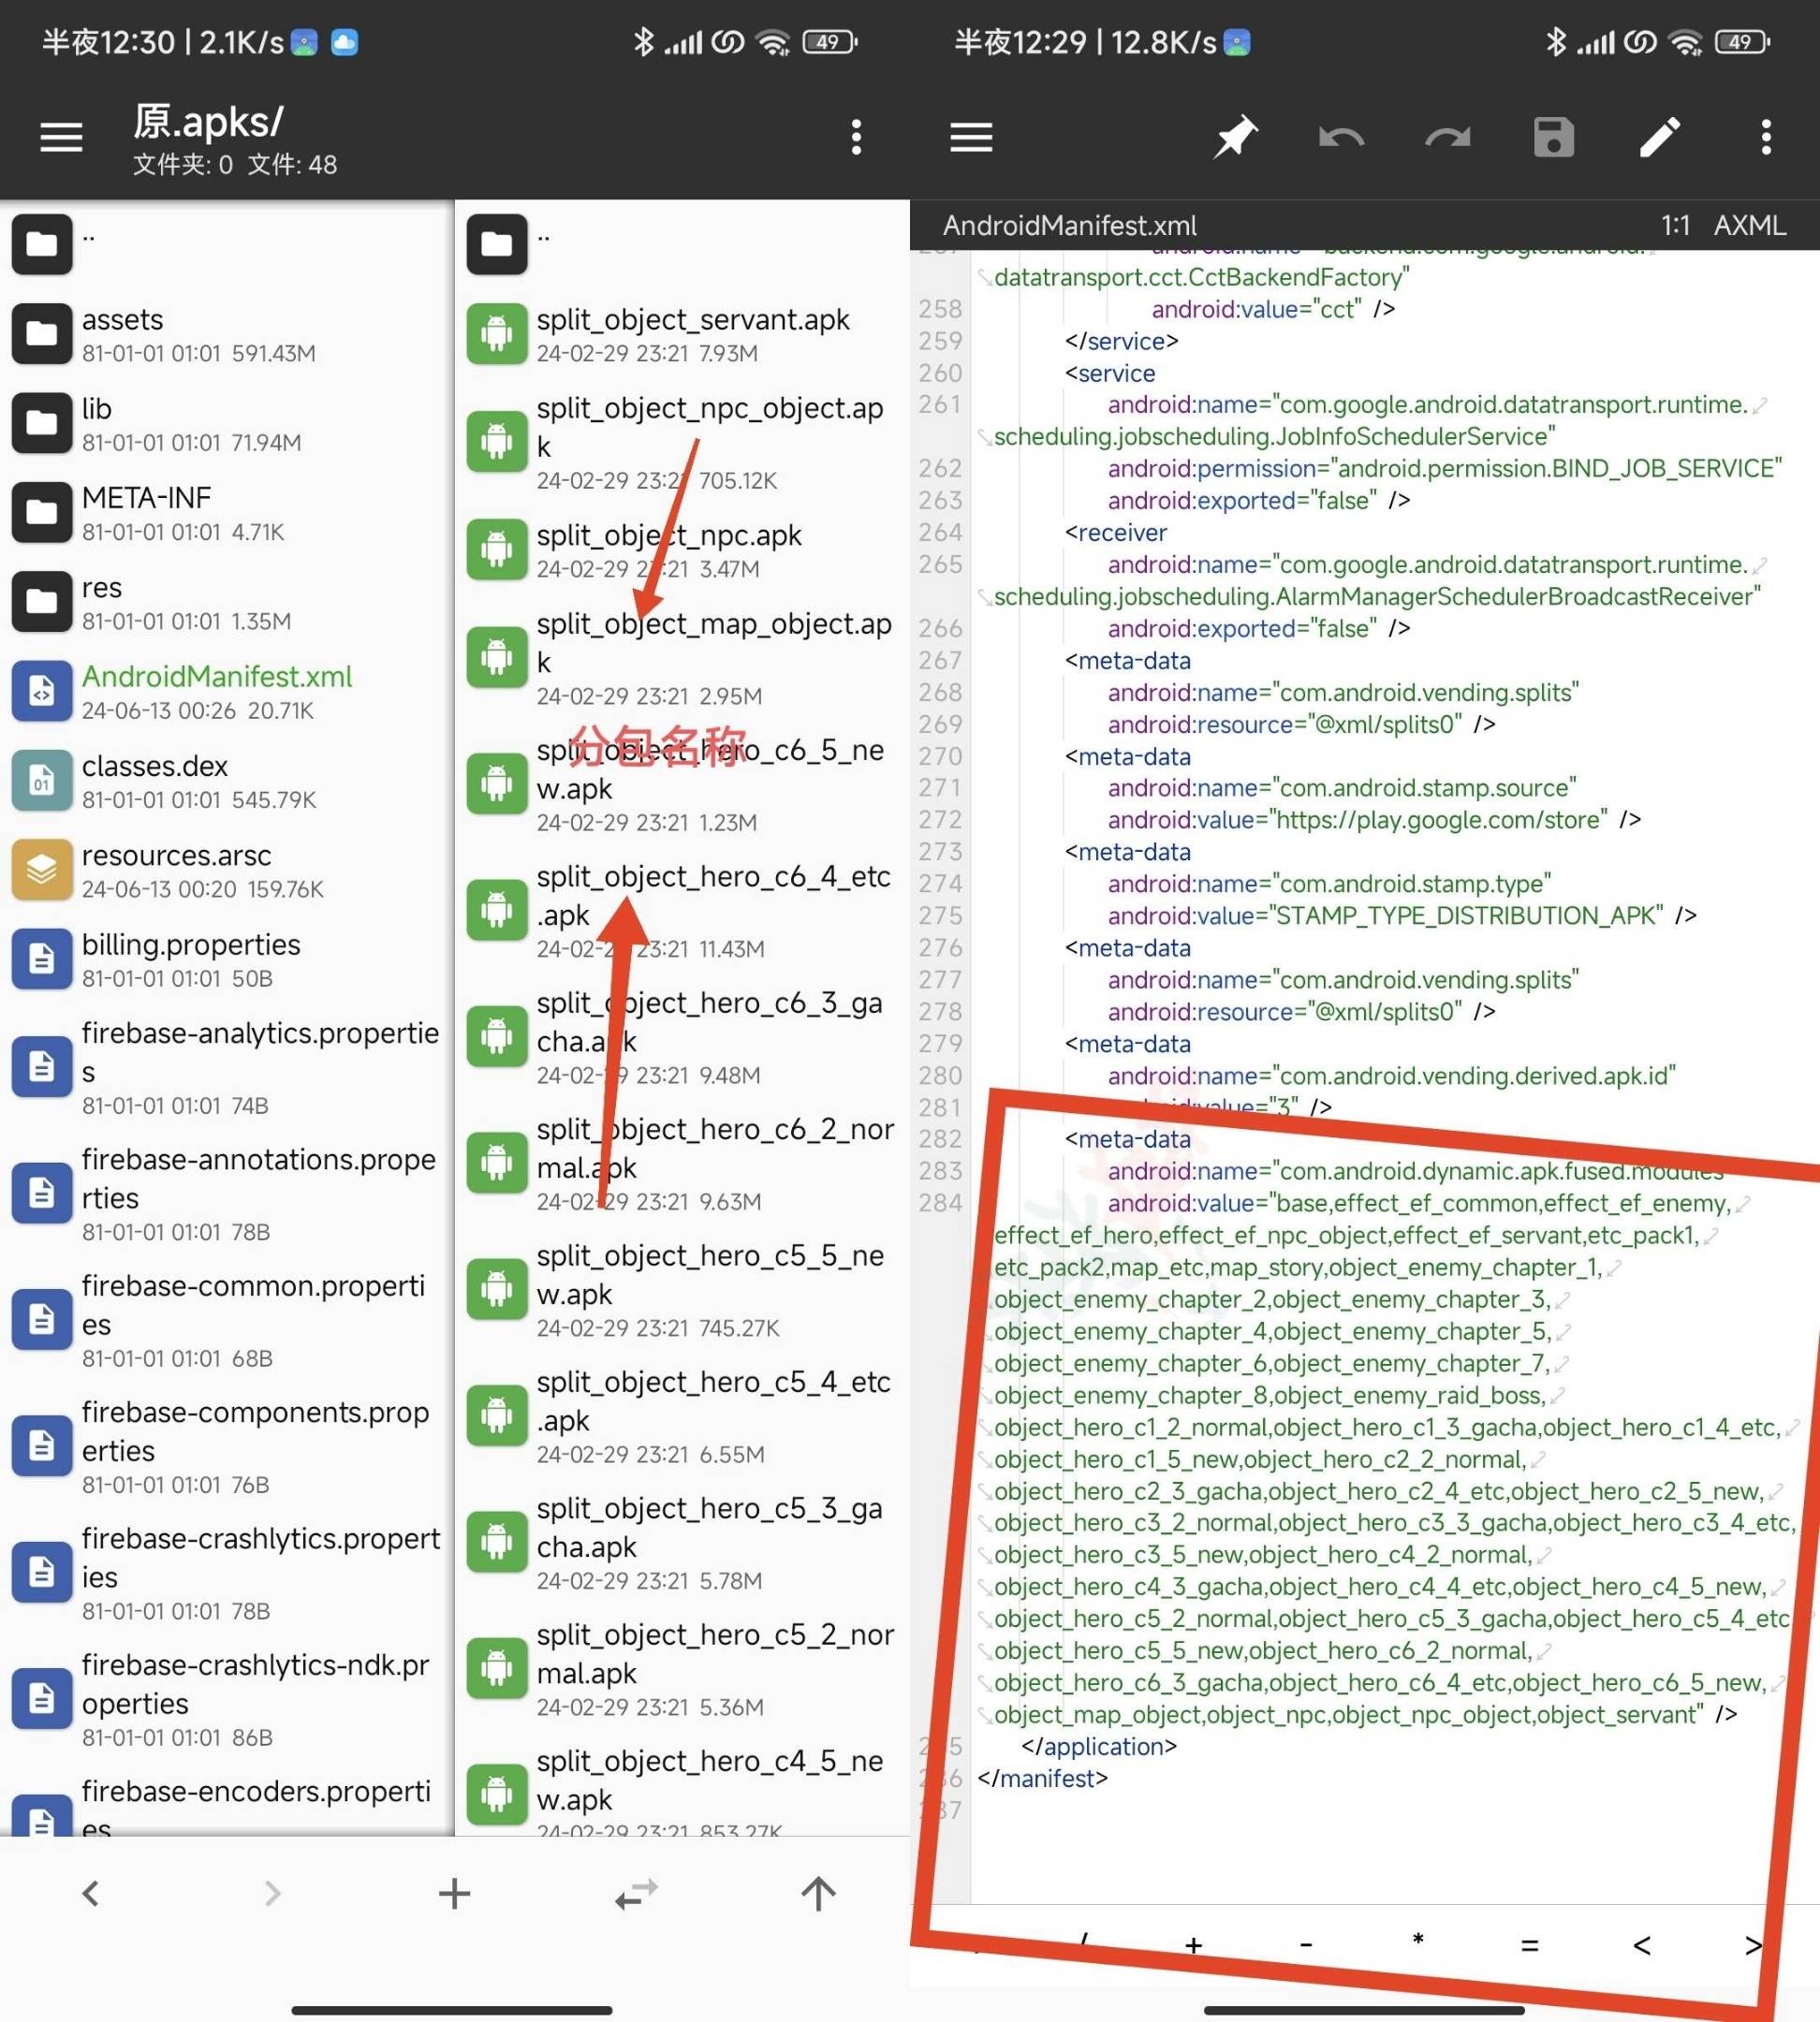Select the resources.arsc file
The image size is (1820, 2022).
coord(227,870)
